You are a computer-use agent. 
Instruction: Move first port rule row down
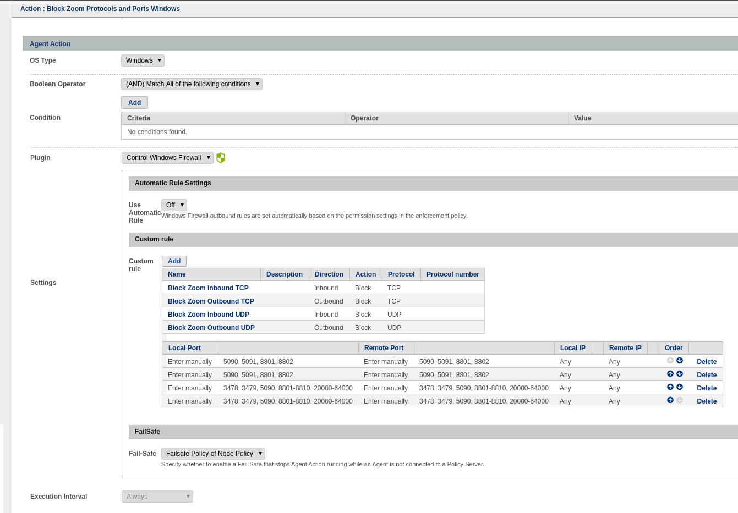click(x=680, y=361)
